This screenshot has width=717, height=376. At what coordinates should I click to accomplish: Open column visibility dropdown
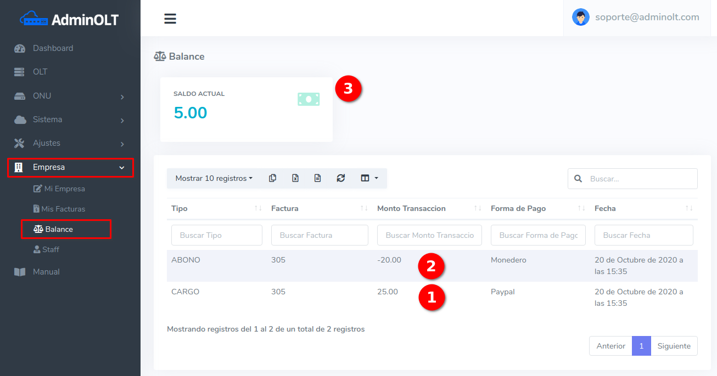click(369, 178)
